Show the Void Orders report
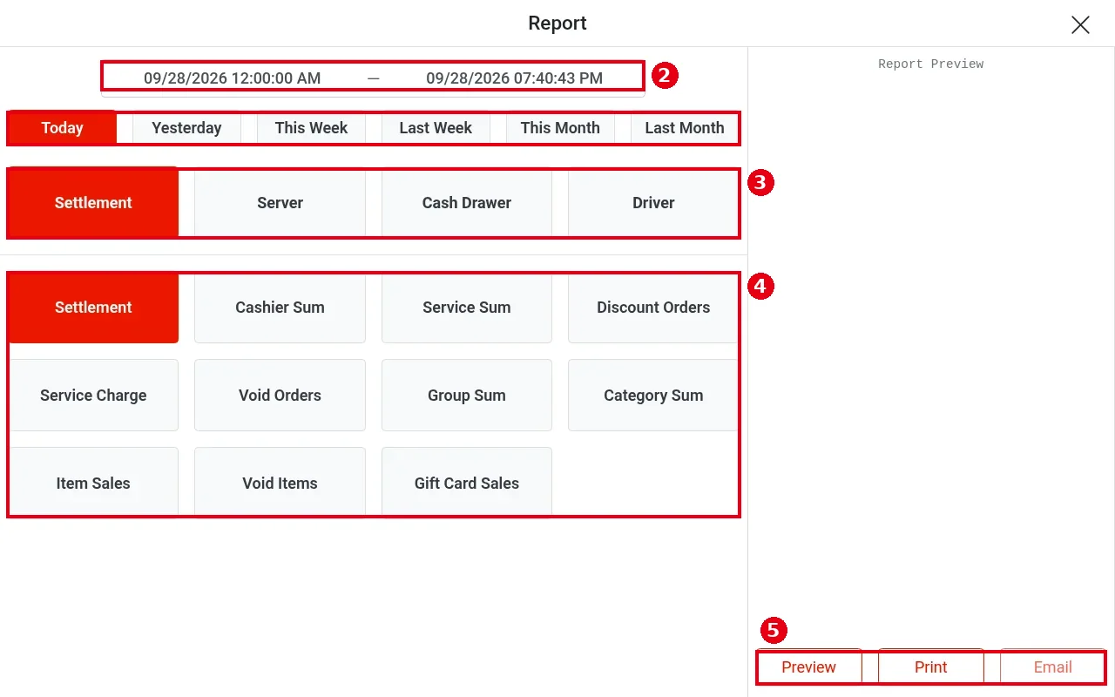The image size is (1115, 697). pyautogui.click(x=280, y=396)
